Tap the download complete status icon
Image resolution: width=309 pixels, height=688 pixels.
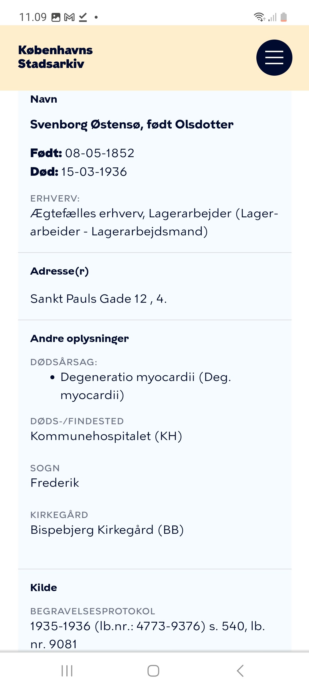tap(83, 17)
